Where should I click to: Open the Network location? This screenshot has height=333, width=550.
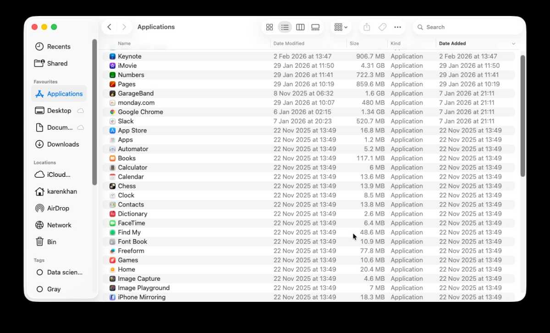click(x=59, y=225)
